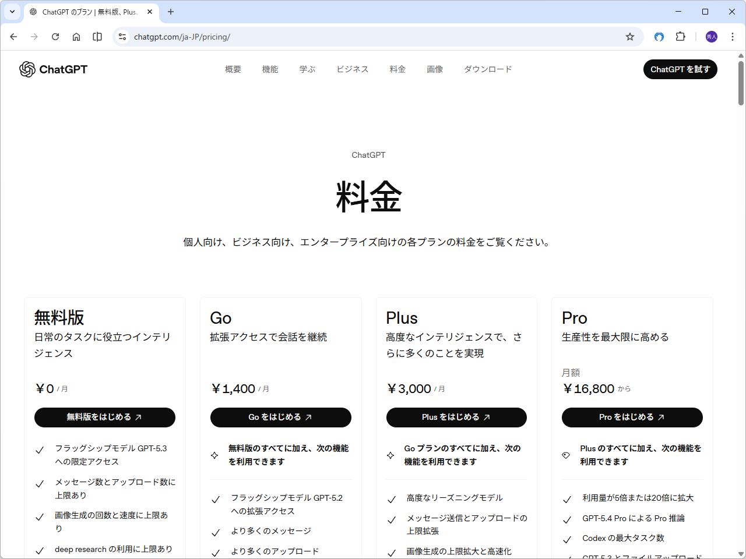Open the ビジネス navigation item
The image size is (746, 559).
tap(352, 69)
